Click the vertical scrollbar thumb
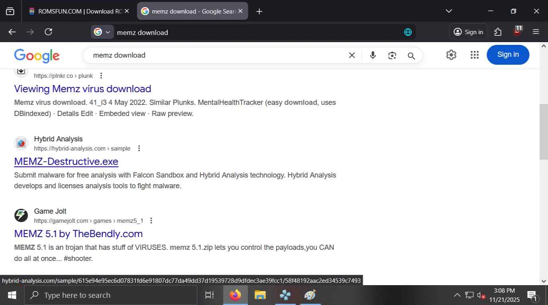Screen dimensions: 548x305 pyautogui.click(x=544, y=132)
